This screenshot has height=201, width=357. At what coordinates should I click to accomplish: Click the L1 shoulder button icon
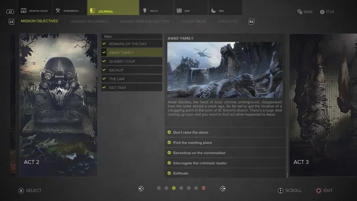point(10,12)
